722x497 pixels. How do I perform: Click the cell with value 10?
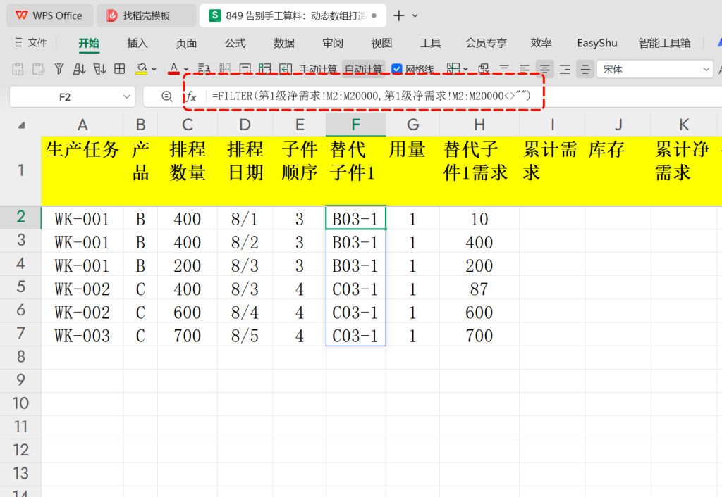479,219
